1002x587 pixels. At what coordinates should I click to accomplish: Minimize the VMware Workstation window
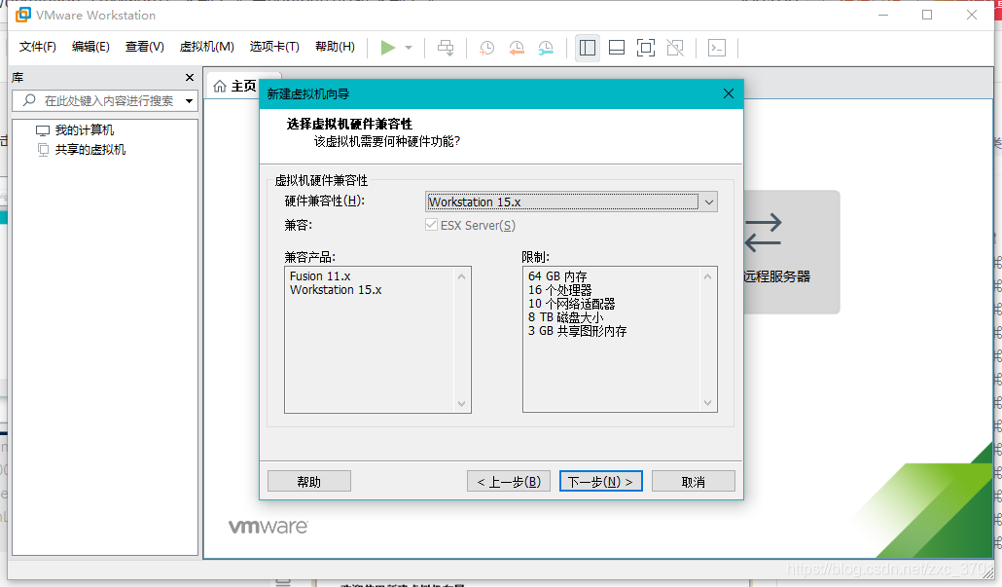[883, 15]
